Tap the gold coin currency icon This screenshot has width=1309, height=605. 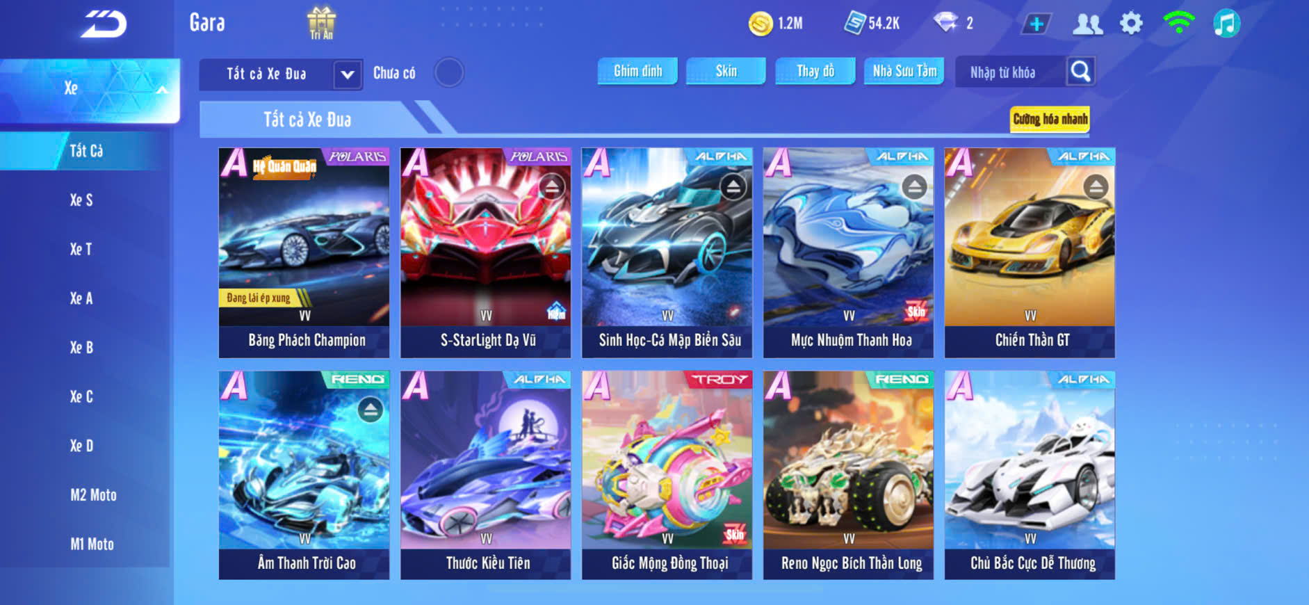(x=761, y=24)
